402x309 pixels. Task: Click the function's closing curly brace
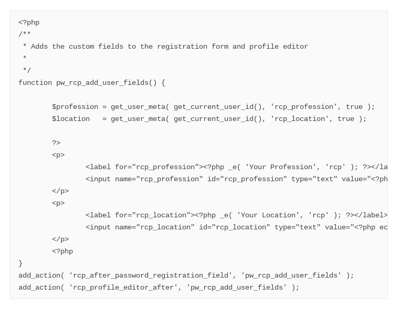tap(20, 263)
